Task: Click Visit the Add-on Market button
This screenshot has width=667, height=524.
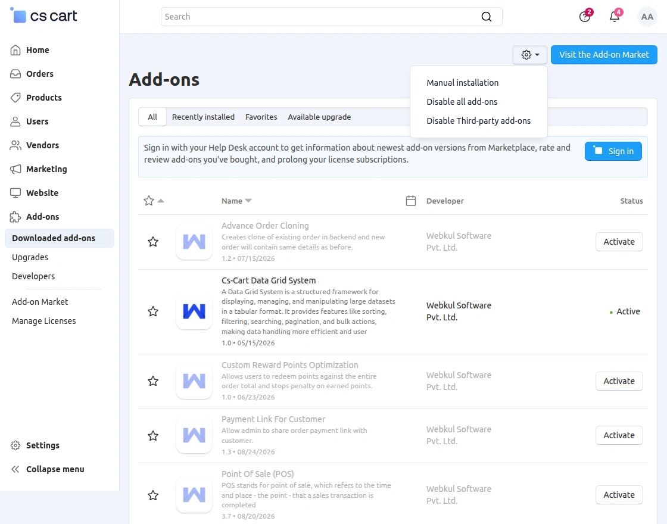Action: tap(604, 55)
